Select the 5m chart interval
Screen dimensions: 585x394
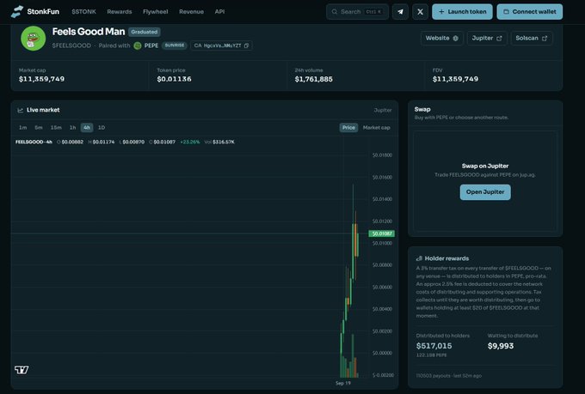pyautogui.click(x=39, y=128)
